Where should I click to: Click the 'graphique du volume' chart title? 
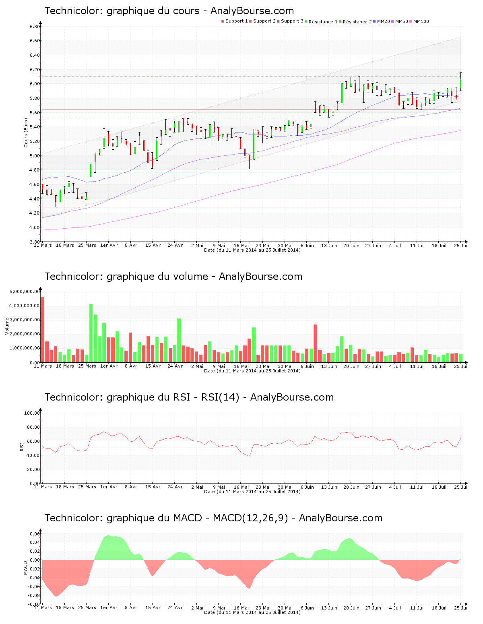coord(173,277)
